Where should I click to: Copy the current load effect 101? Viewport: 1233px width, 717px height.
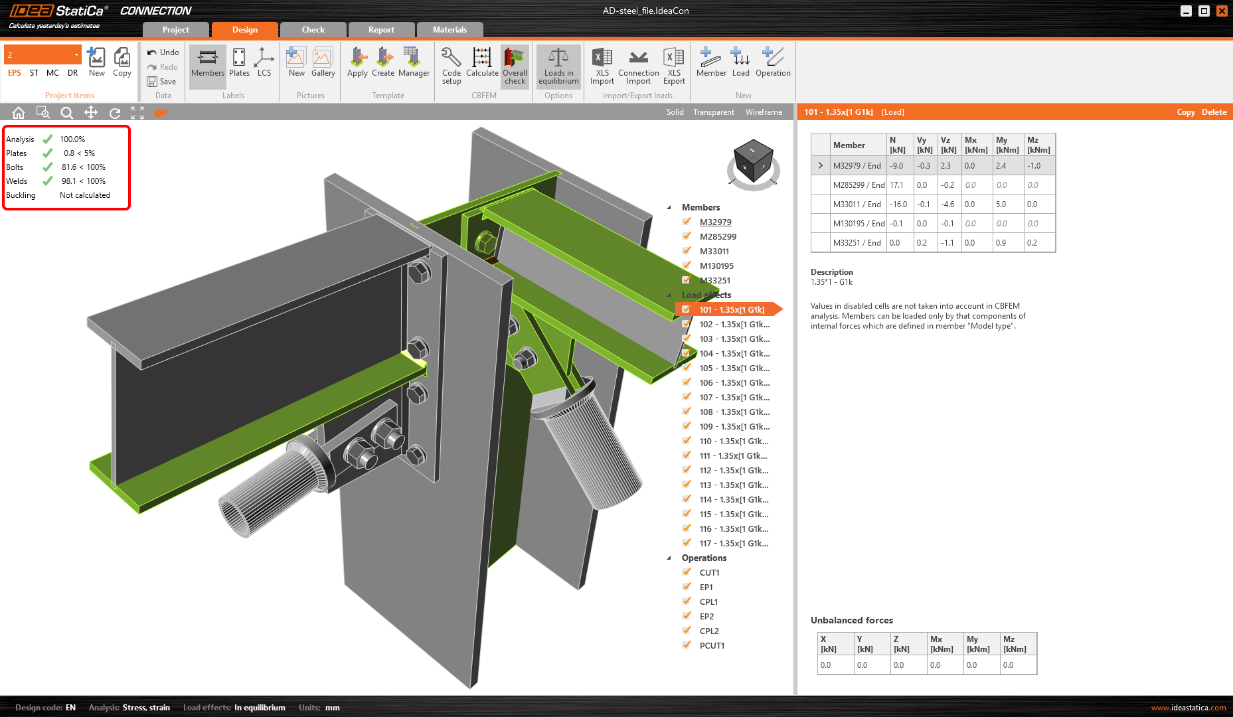[1186, 112]
